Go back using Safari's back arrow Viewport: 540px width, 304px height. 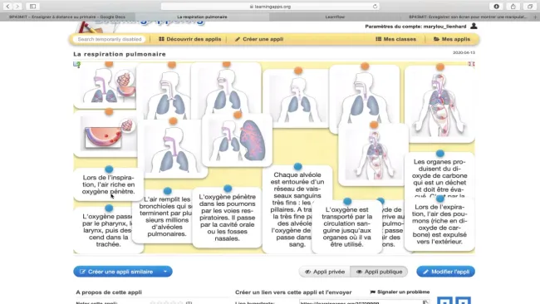click(7, 6)
